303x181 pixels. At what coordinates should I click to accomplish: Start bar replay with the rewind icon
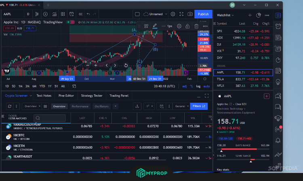[80, 14]
